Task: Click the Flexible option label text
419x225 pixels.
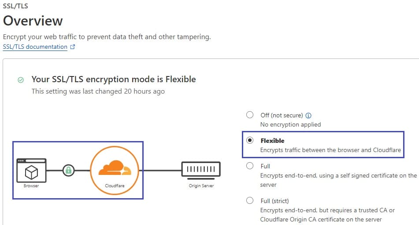Action: (272, 141)
